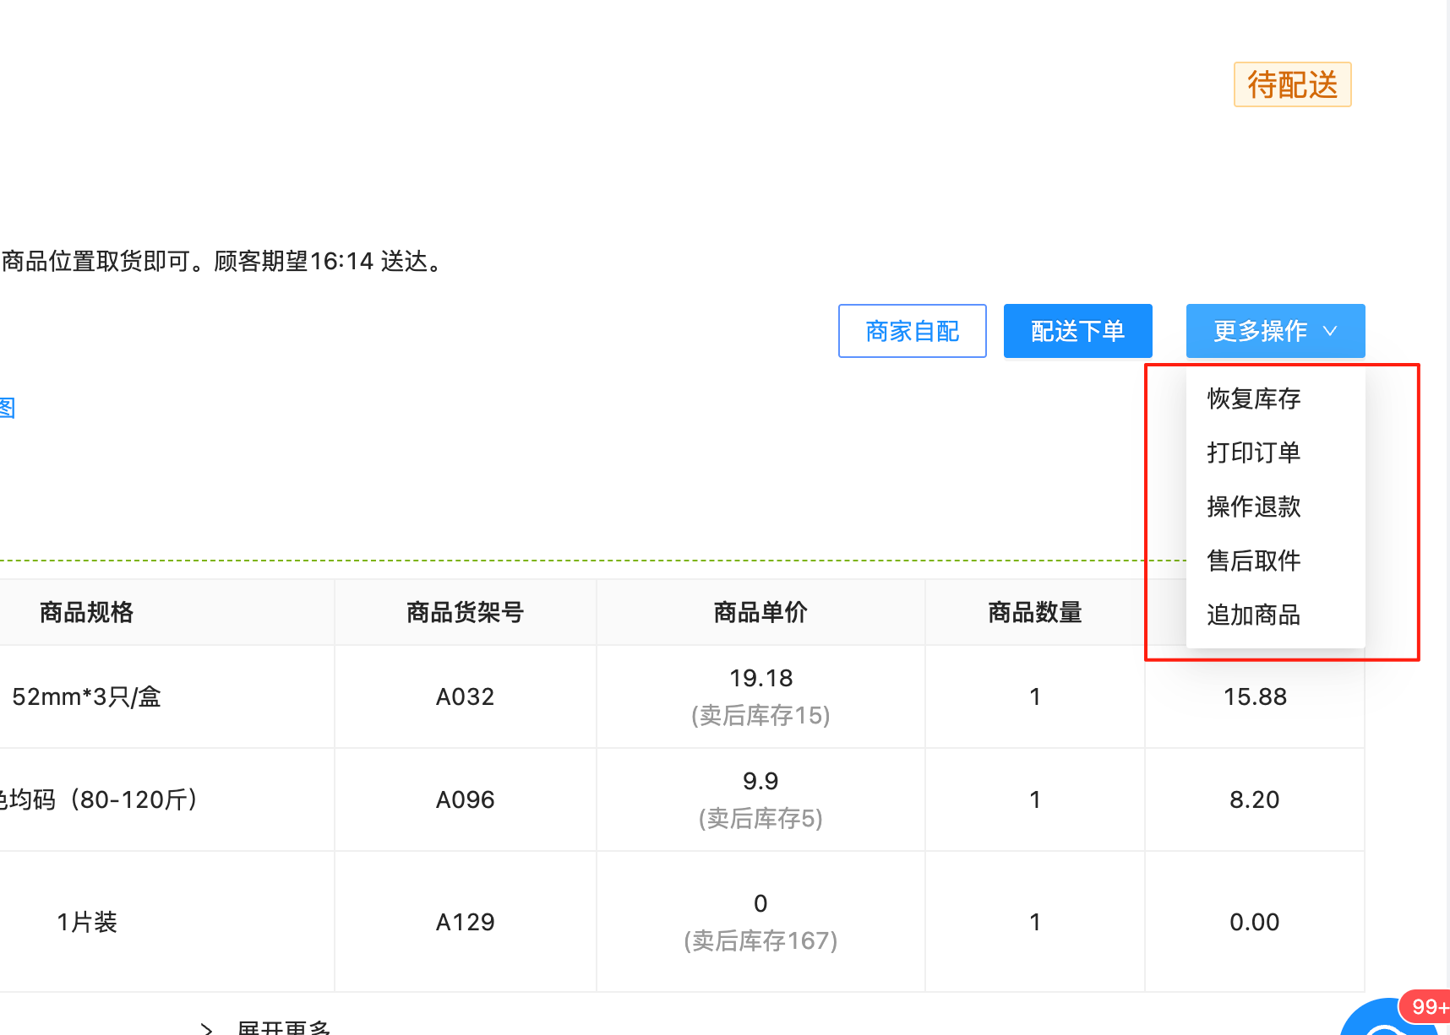Click the 商品规格 column header

tap(86, 612)
